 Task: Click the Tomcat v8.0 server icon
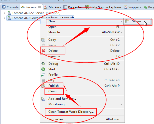click(9, 18)
